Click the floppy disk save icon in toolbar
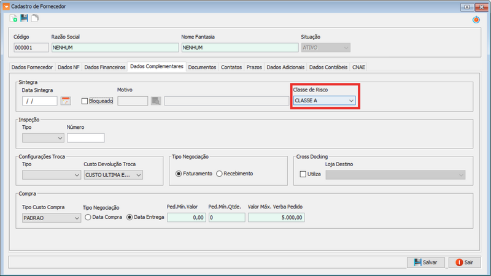The image size is (491, 276). [x=24, y=20]
